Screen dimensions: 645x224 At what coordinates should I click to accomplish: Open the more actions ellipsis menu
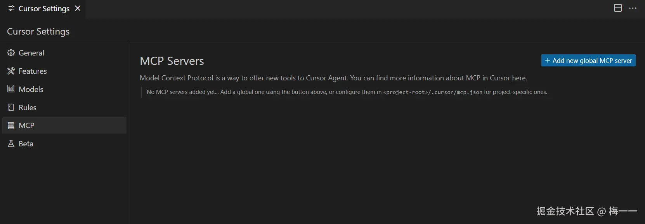[x=633, y=8]
